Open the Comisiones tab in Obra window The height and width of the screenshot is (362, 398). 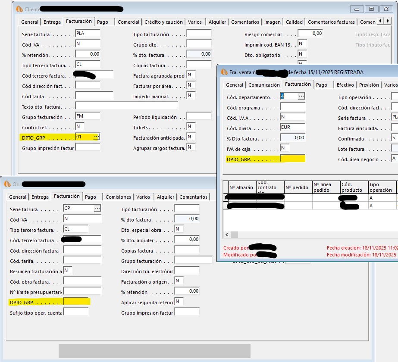[118, 197]
